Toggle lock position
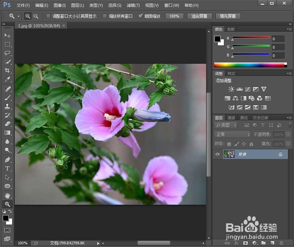 pyautogui.click(x=244, y=144)
